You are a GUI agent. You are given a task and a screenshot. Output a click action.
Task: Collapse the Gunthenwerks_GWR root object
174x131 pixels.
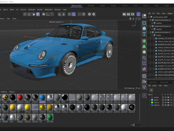tap(149, 17)
